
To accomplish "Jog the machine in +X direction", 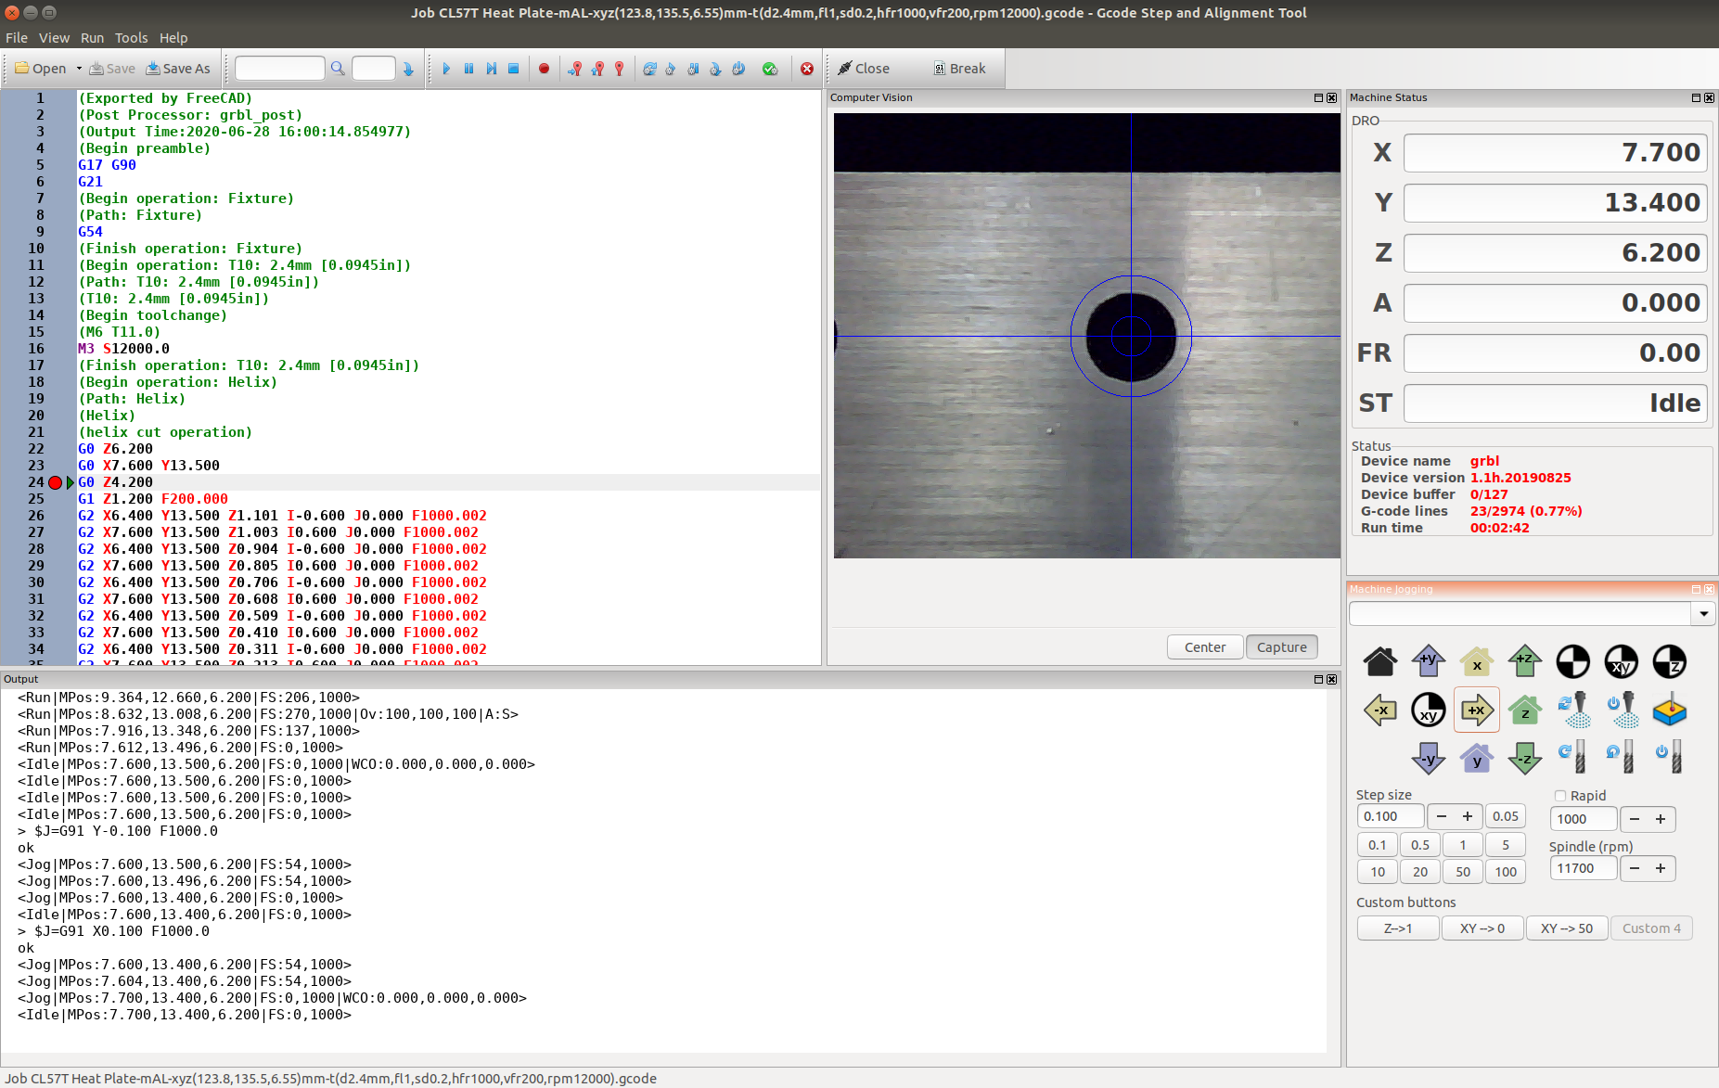I will click(1477, 710).
